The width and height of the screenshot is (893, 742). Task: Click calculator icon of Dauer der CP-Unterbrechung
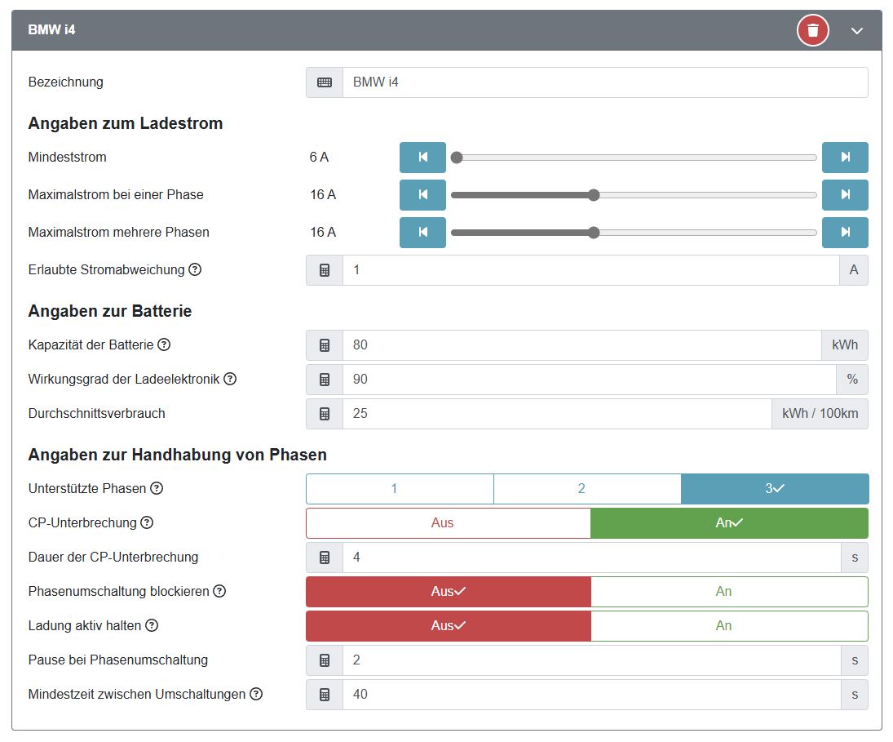[x=325, y=558]
